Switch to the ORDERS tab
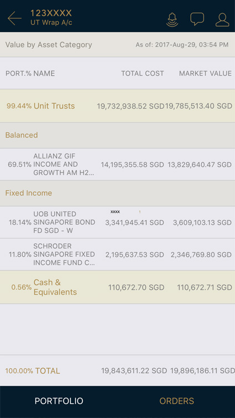The width and height of the screenshot is (235, 418). [x=177, y=401]
